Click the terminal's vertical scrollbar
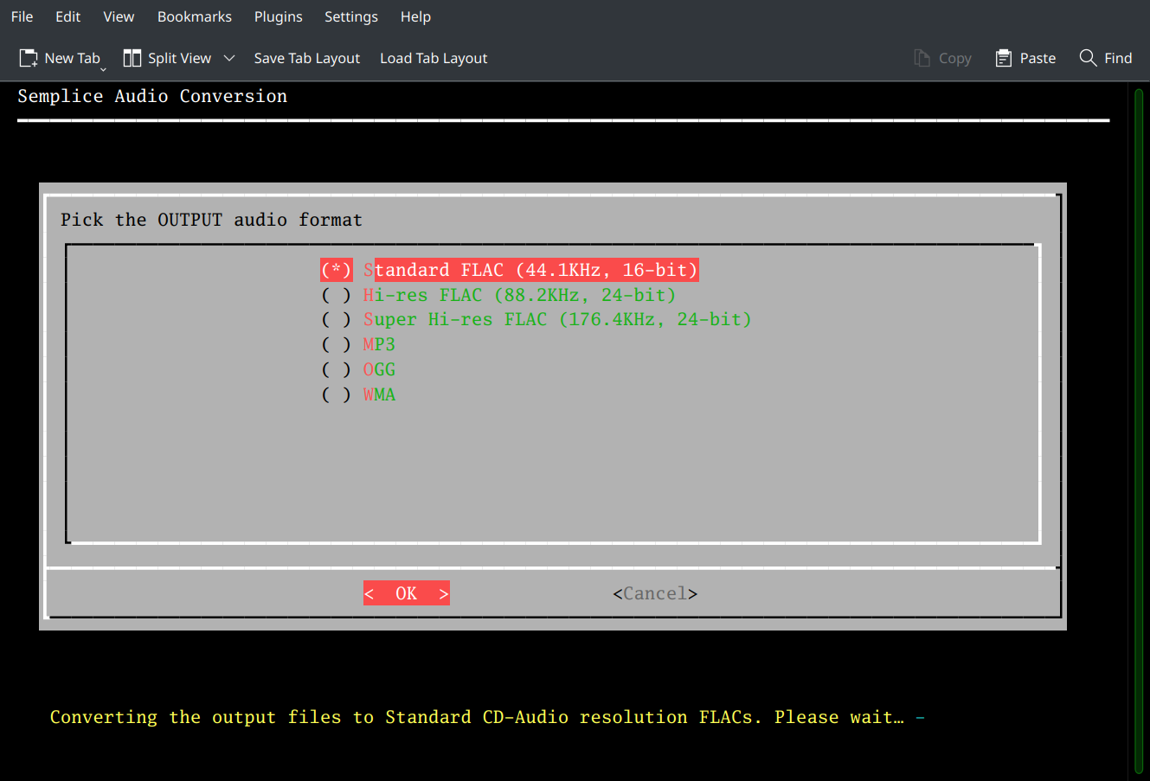 coord(1139,431)
